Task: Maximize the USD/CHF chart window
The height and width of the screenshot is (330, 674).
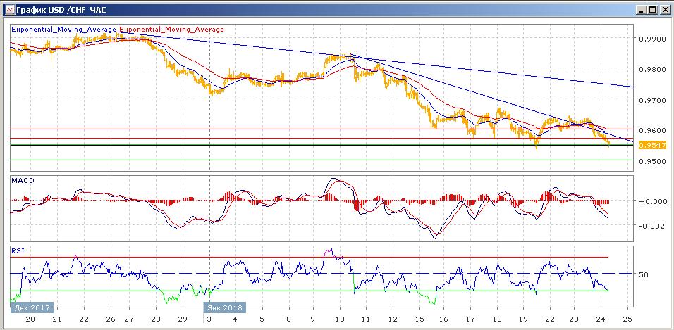Action: [652, 9]
